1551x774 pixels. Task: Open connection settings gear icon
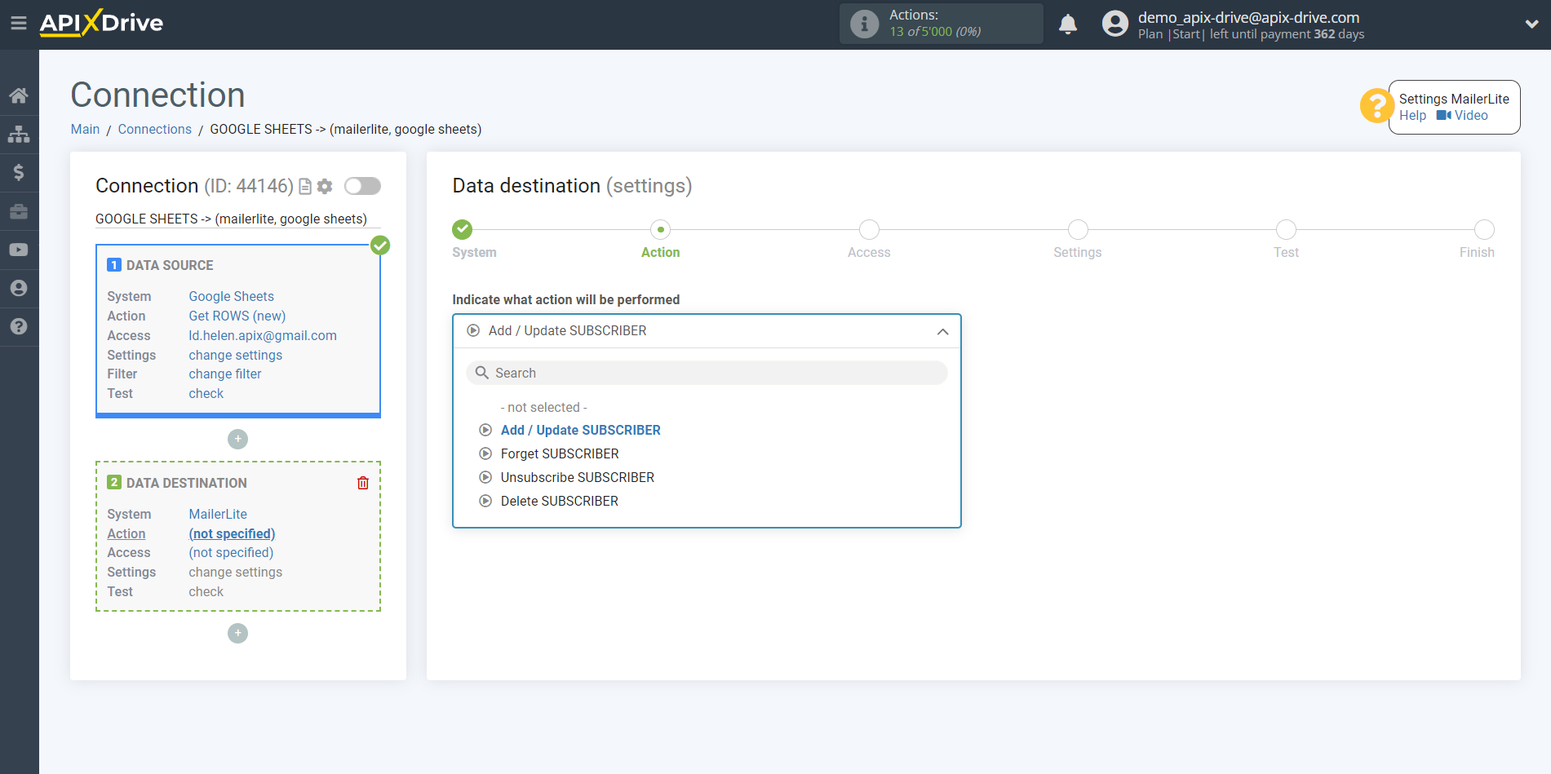click(325, 187)
